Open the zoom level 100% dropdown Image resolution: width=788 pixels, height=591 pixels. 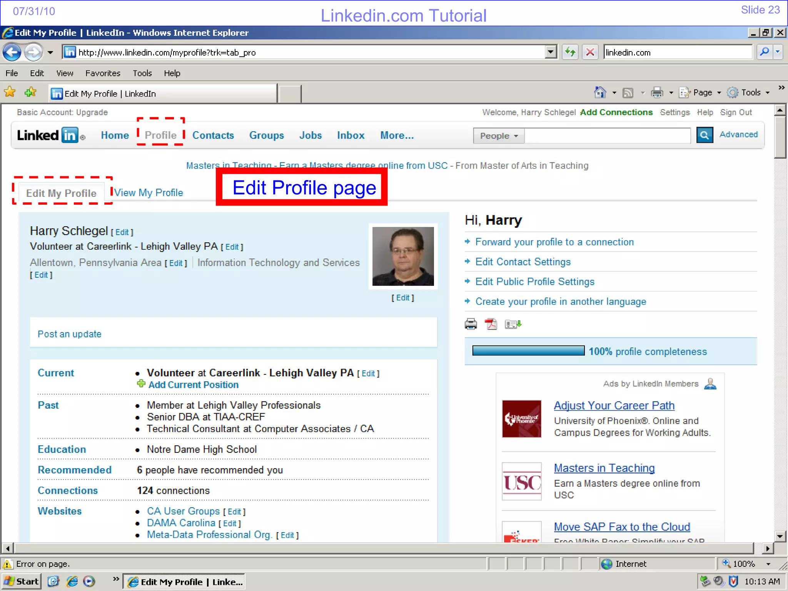[768, 564]
